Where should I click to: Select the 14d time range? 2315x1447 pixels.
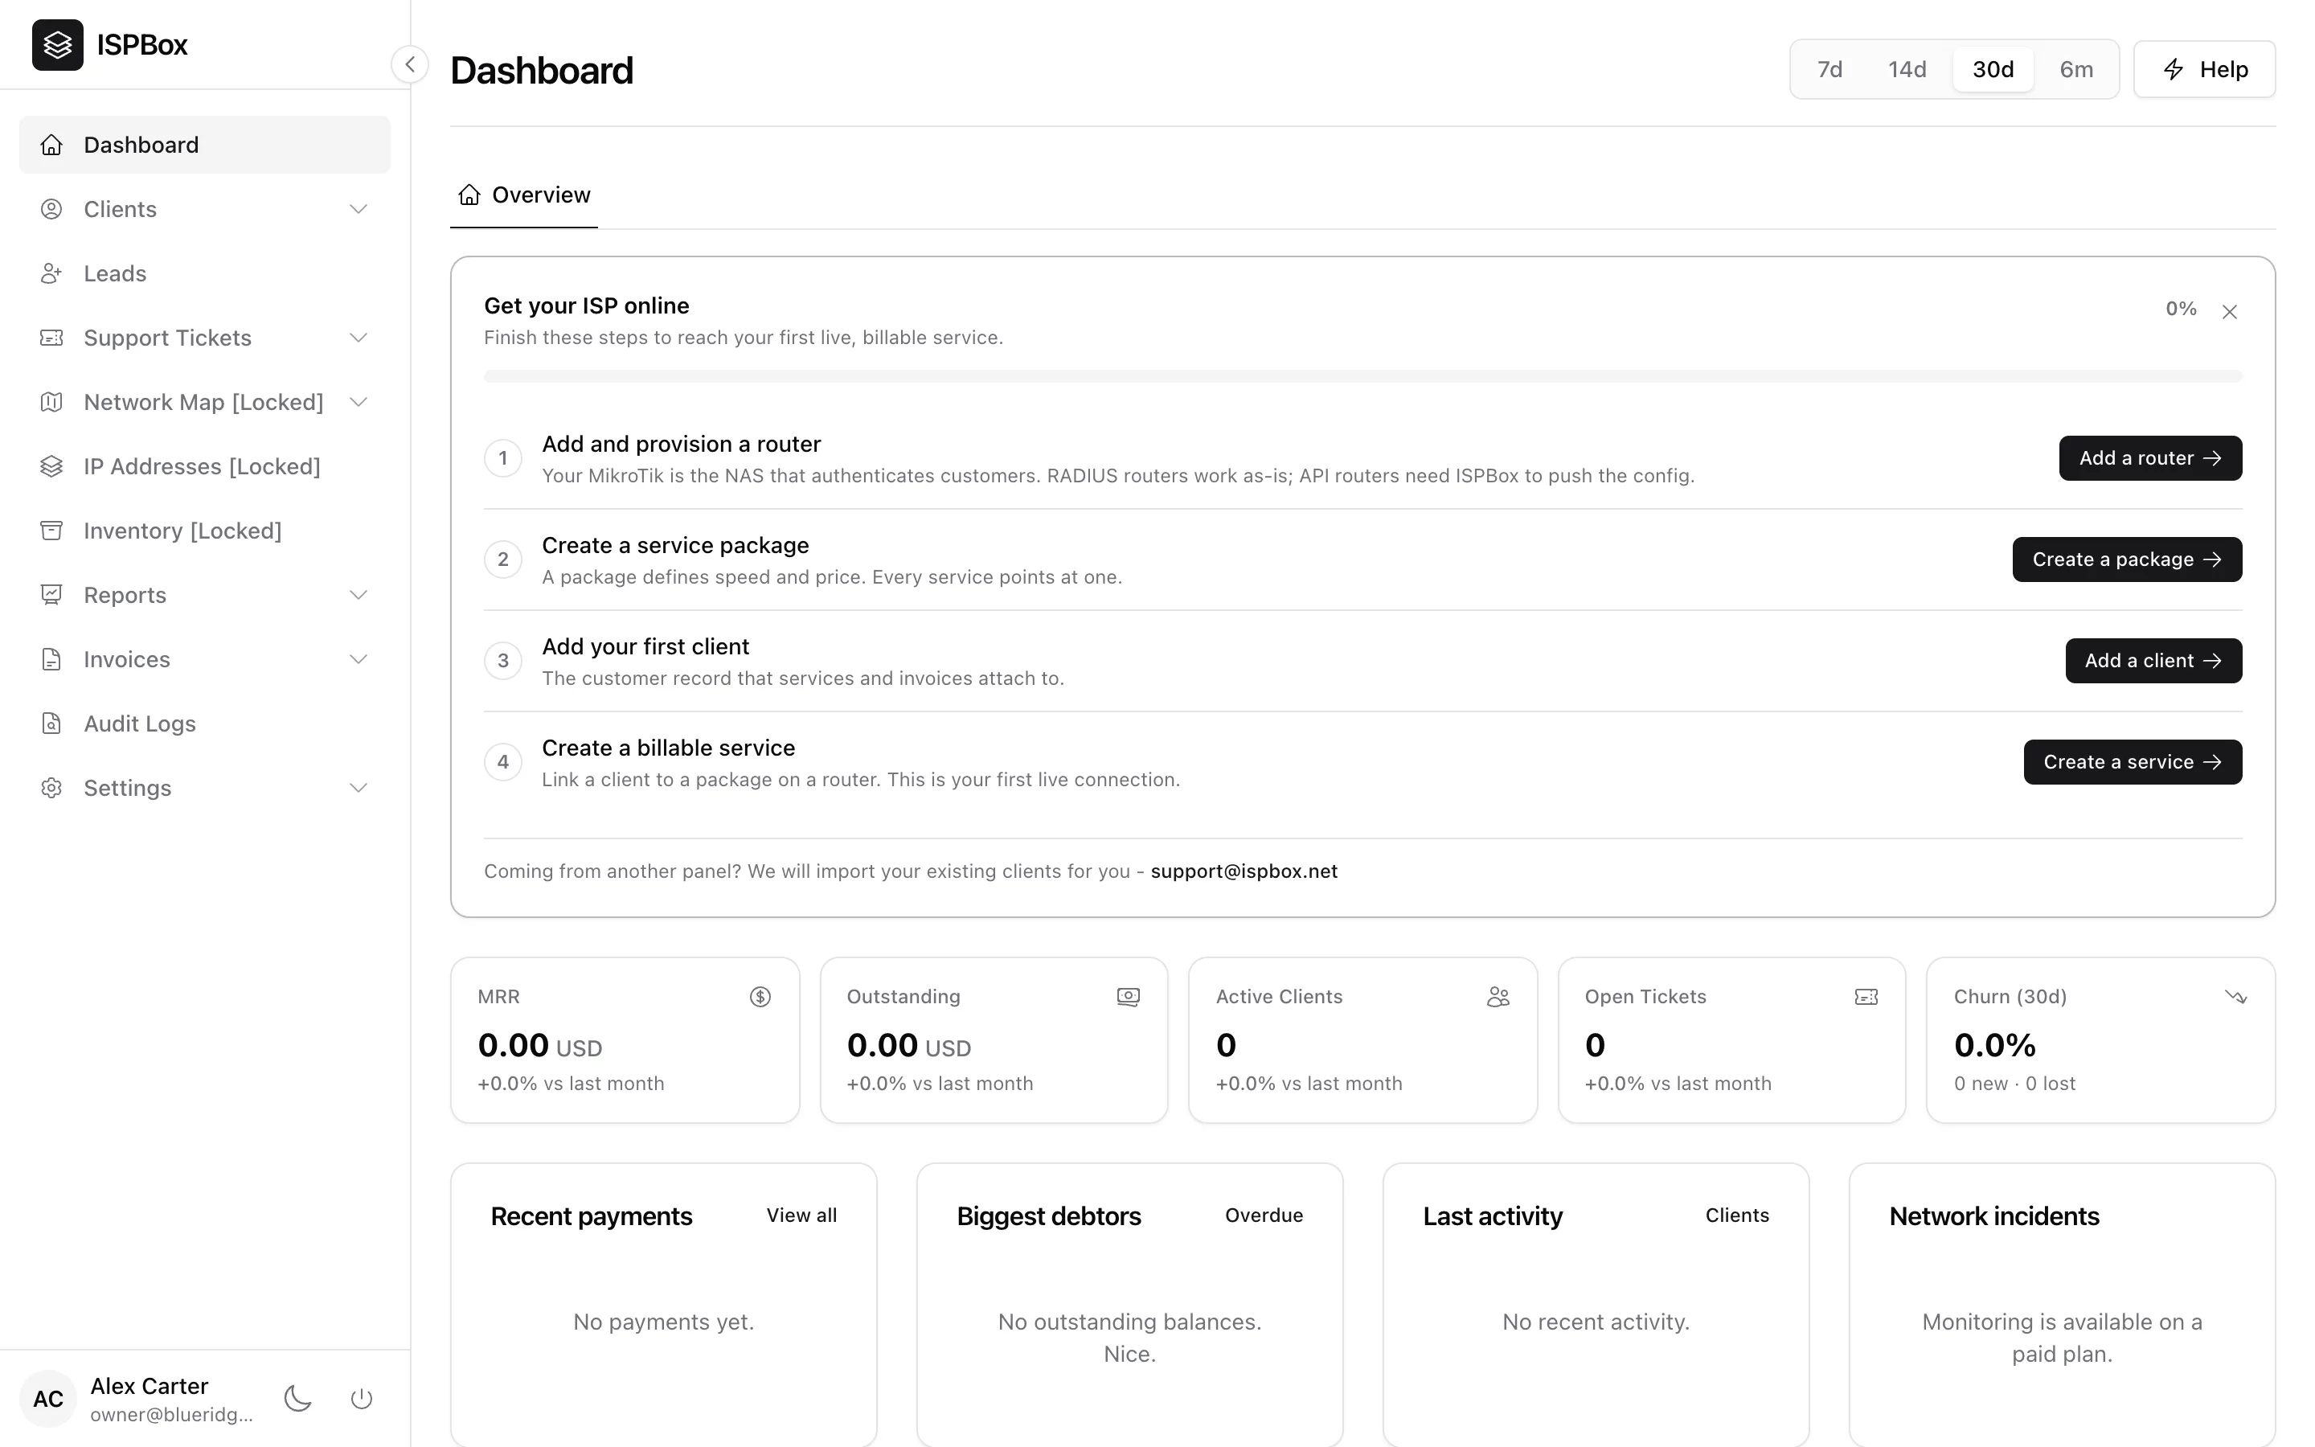1907,69
